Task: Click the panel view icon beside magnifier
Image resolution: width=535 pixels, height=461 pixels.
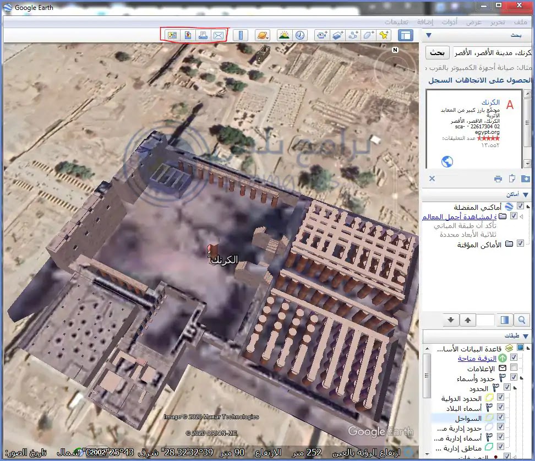Action: pyautogui.click(x=504, y=320)
